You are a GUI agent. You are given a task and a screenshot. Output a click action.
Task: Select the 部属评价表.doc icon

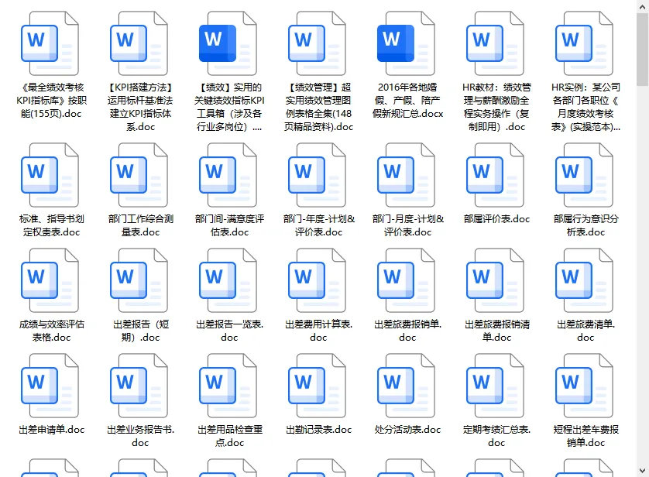[x=495, y=175]
